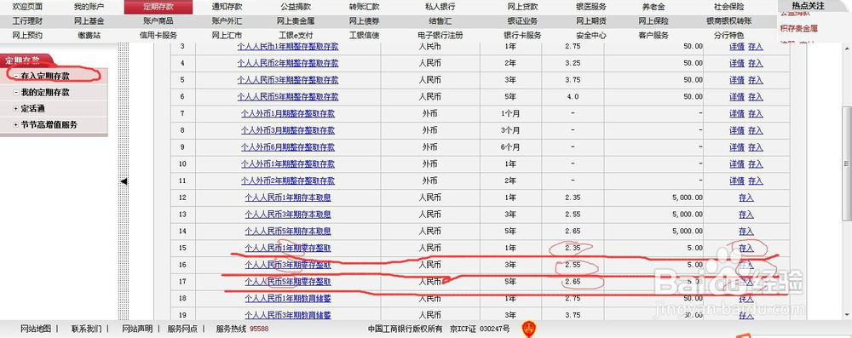Open 个人人民币3年期零存整取 link

pyautogui.click(x=288, y=265)
